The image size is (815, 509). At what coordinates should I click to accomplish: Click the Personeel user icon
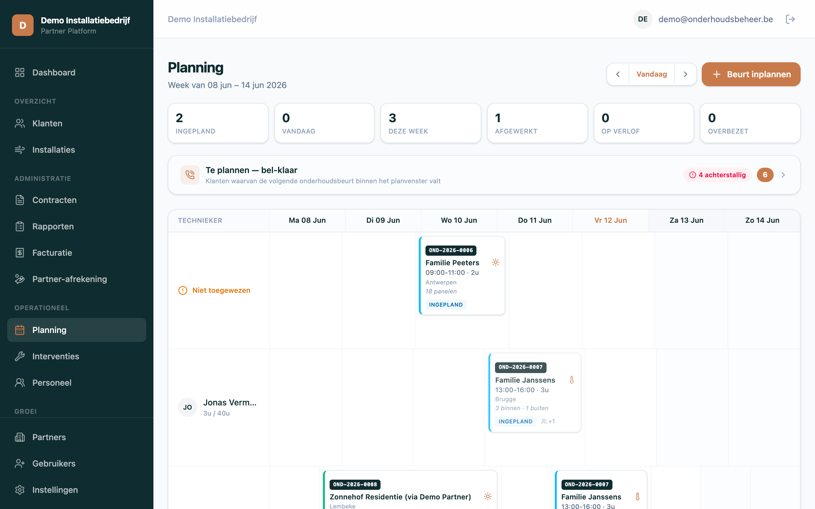pos(20,383)
